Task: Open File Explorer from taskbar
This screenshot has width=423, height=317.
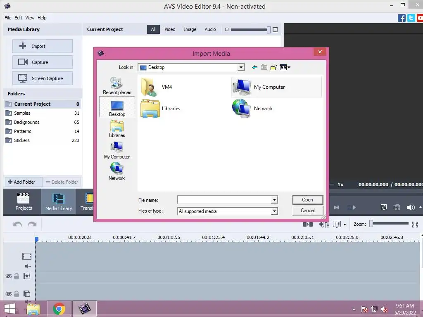Action: [33, 309]
